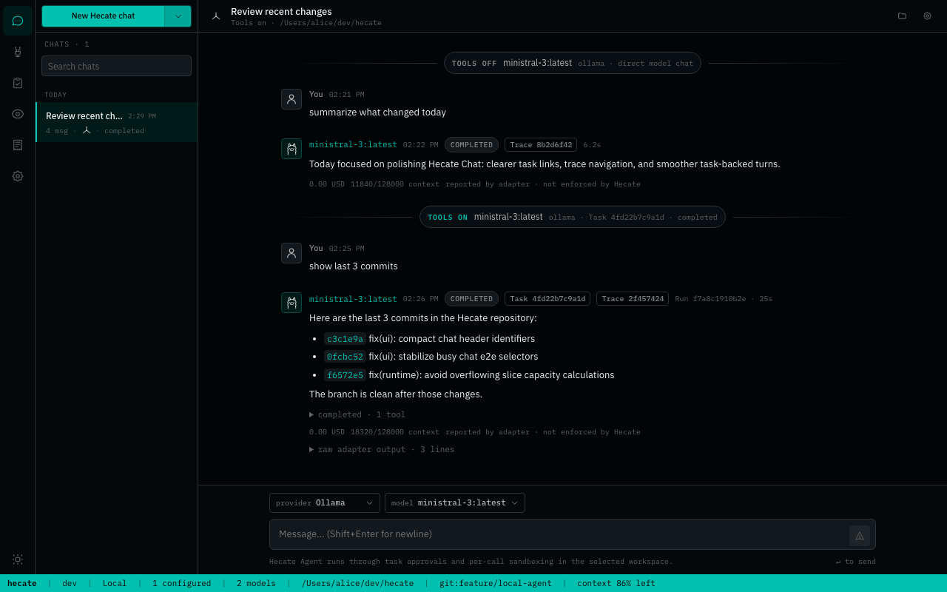Image resolution: width=947 pixels, height=592 pixels.
Task: Open New Hecate chat dropdown arrow
Action: point(178,16)
